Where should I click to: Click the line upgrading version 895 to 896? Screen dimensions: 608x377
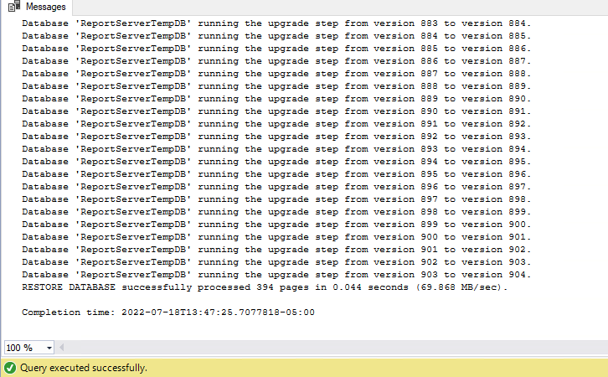click(276, 174)
